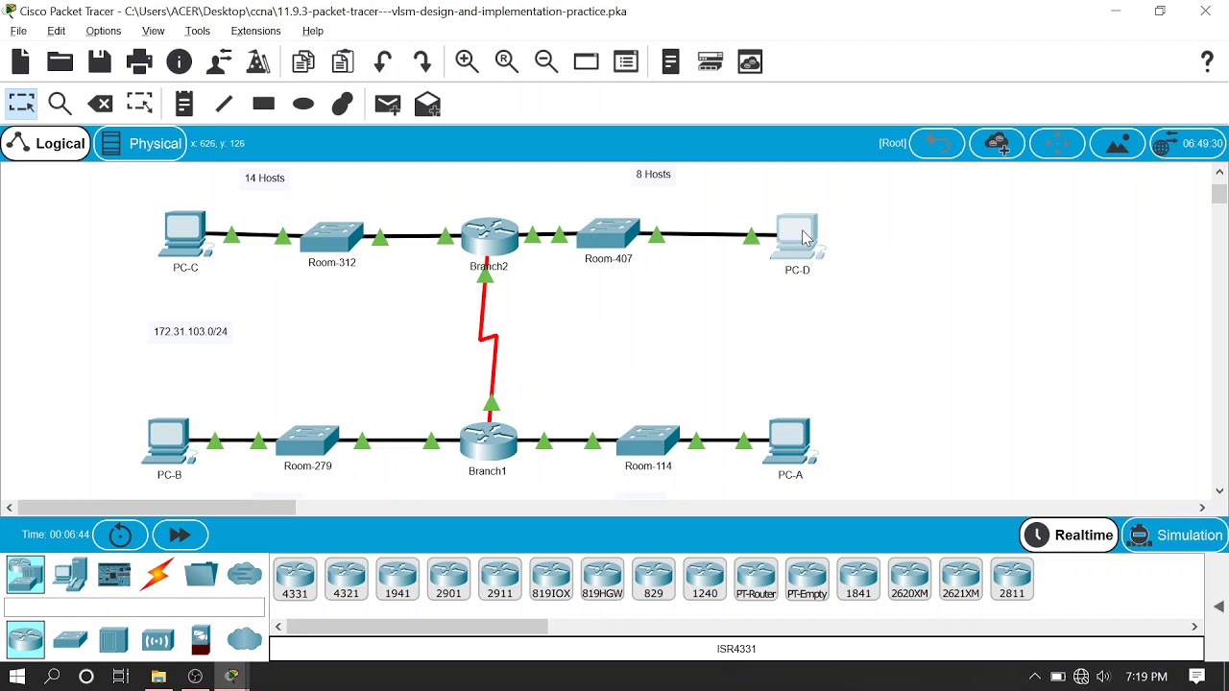This screenshot has width=1229, height=691.
Task: Switch to Realtime mode
Action: (1069, 536)
